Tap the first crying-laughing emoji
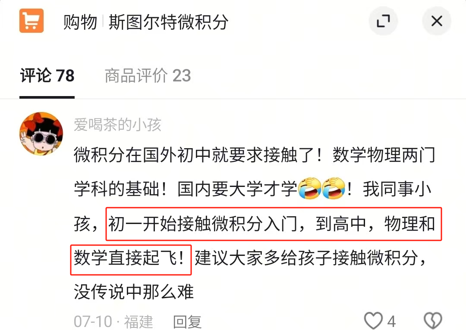This screenshot has width=466, height=330. [x=310, y=188]
